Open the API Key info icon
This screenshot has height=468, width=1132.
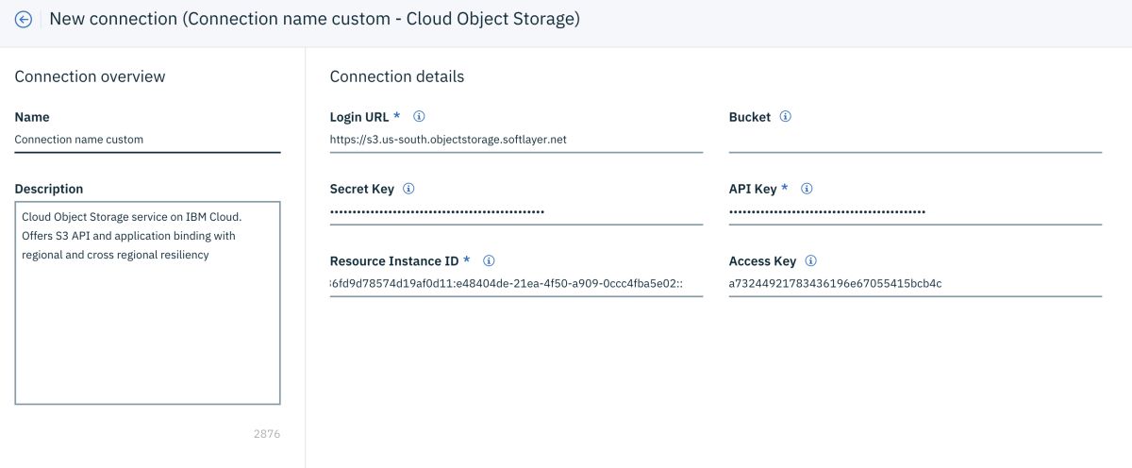[807, 189]
